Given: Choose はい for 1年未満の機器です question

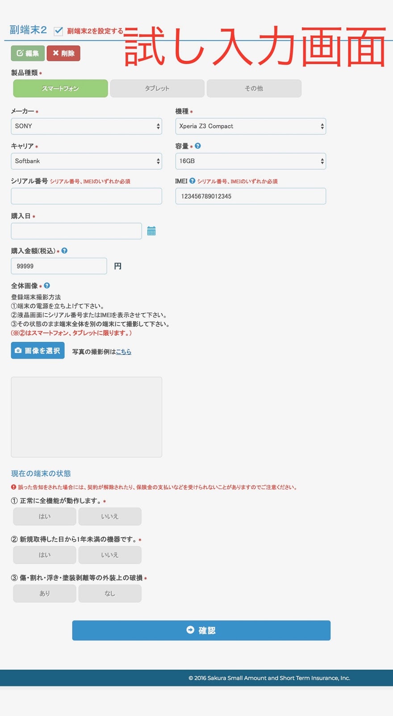Looking at the screenshot, I should (x=45, y=555).
